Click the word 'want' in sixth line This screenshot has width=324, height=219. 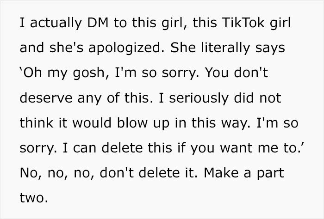tap(236, 148)
